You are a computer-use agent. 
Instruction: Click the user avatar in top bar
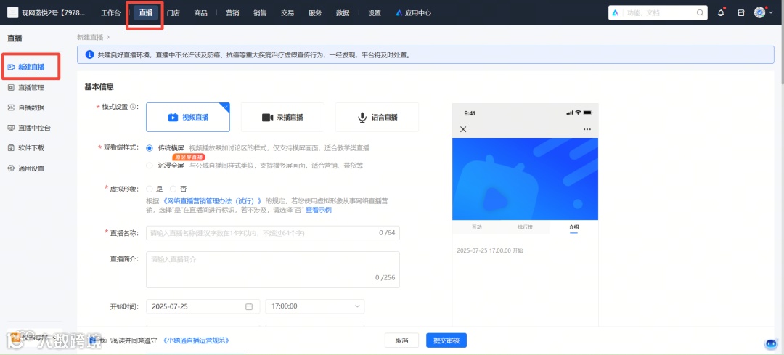click(759, 13)
